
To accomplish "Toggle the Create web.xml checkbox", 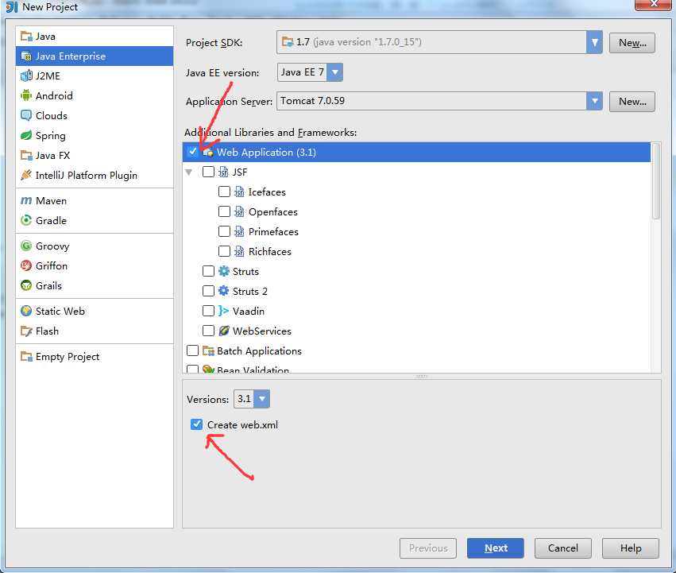I will [196, 424].
